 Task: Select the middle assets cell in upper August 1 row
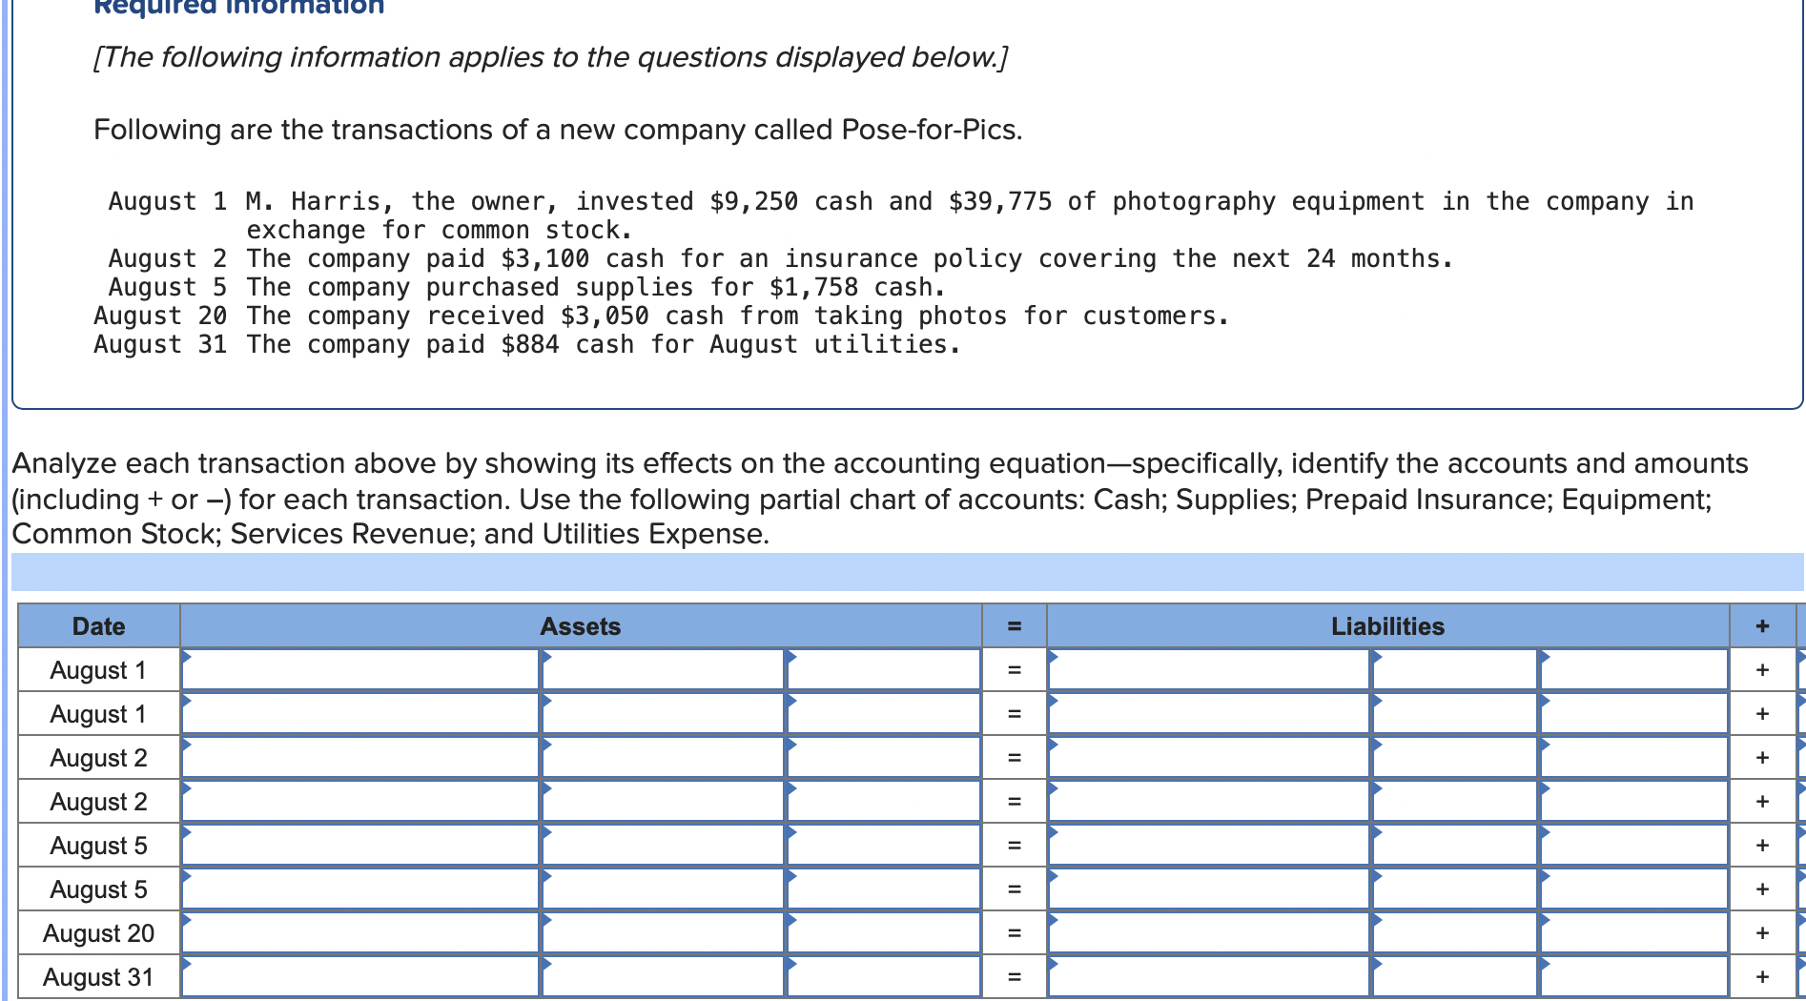(663, 669)
